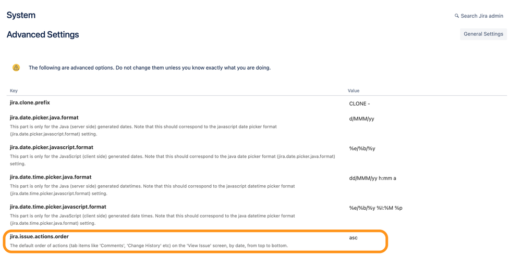Click the advanced options warning message
This screenshot has height=256, width=521.
point(150,68)
